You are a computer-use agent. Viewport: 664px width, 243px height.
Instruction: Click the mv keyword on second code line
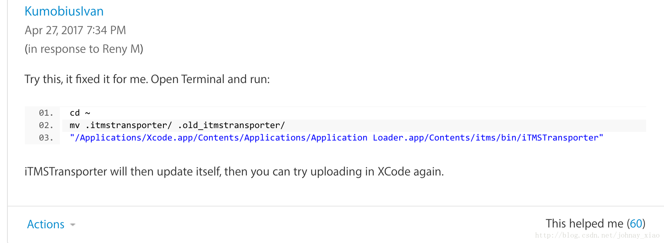75,125
